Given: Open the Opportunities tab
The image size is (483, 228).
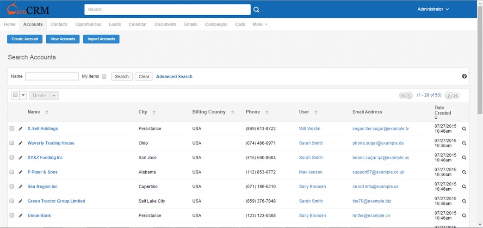Looking at the screenshot, I should click(88, 25).
